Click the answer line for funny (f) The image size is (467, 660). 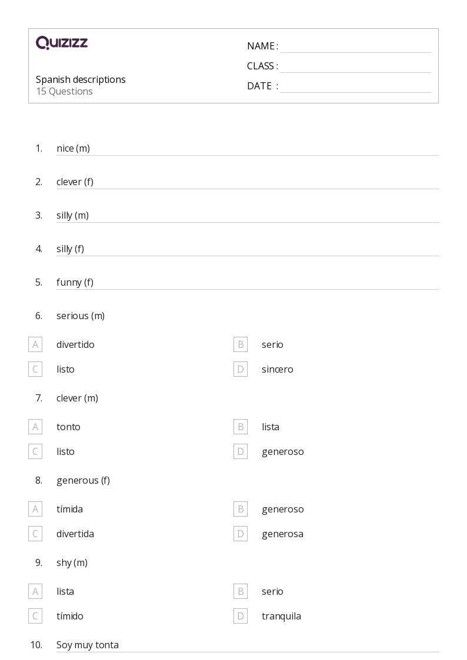point(248,283)
